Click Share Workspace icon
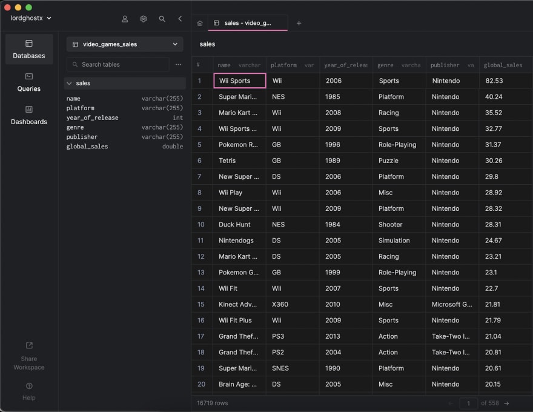 pyautogui.click(x=29, y=345)
